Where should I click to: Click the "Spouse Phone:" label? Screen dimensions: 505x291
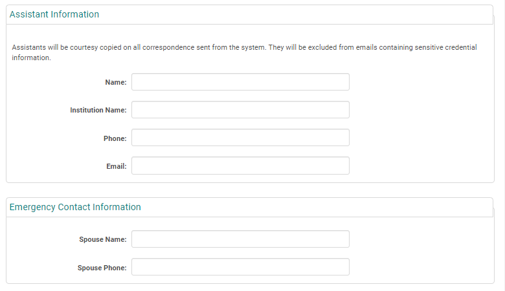[102, 267]
